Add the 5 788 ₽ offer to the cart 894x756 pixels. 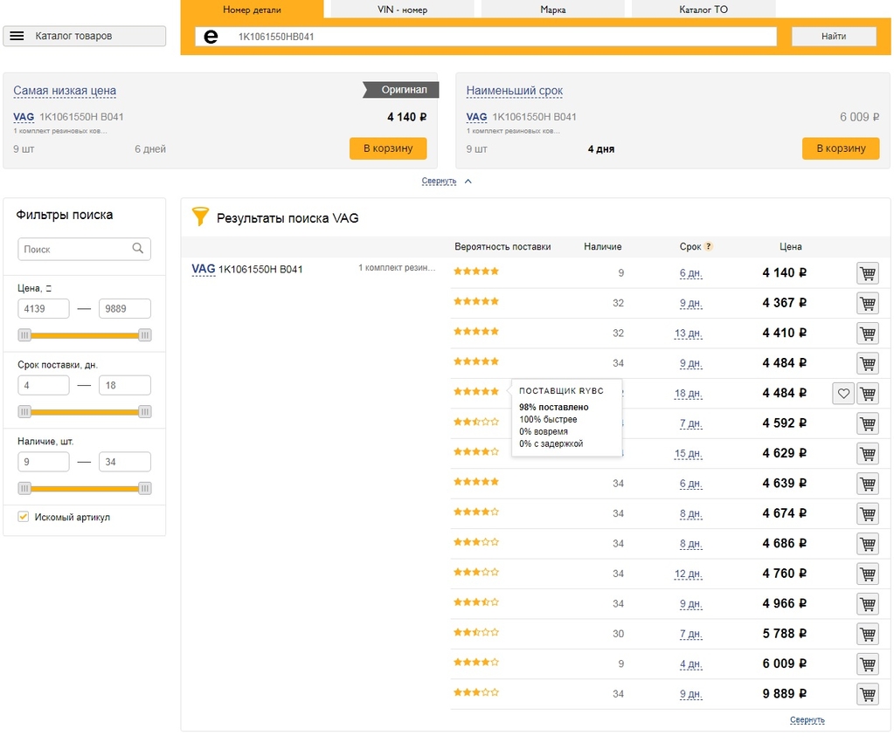tap(868, 634)
